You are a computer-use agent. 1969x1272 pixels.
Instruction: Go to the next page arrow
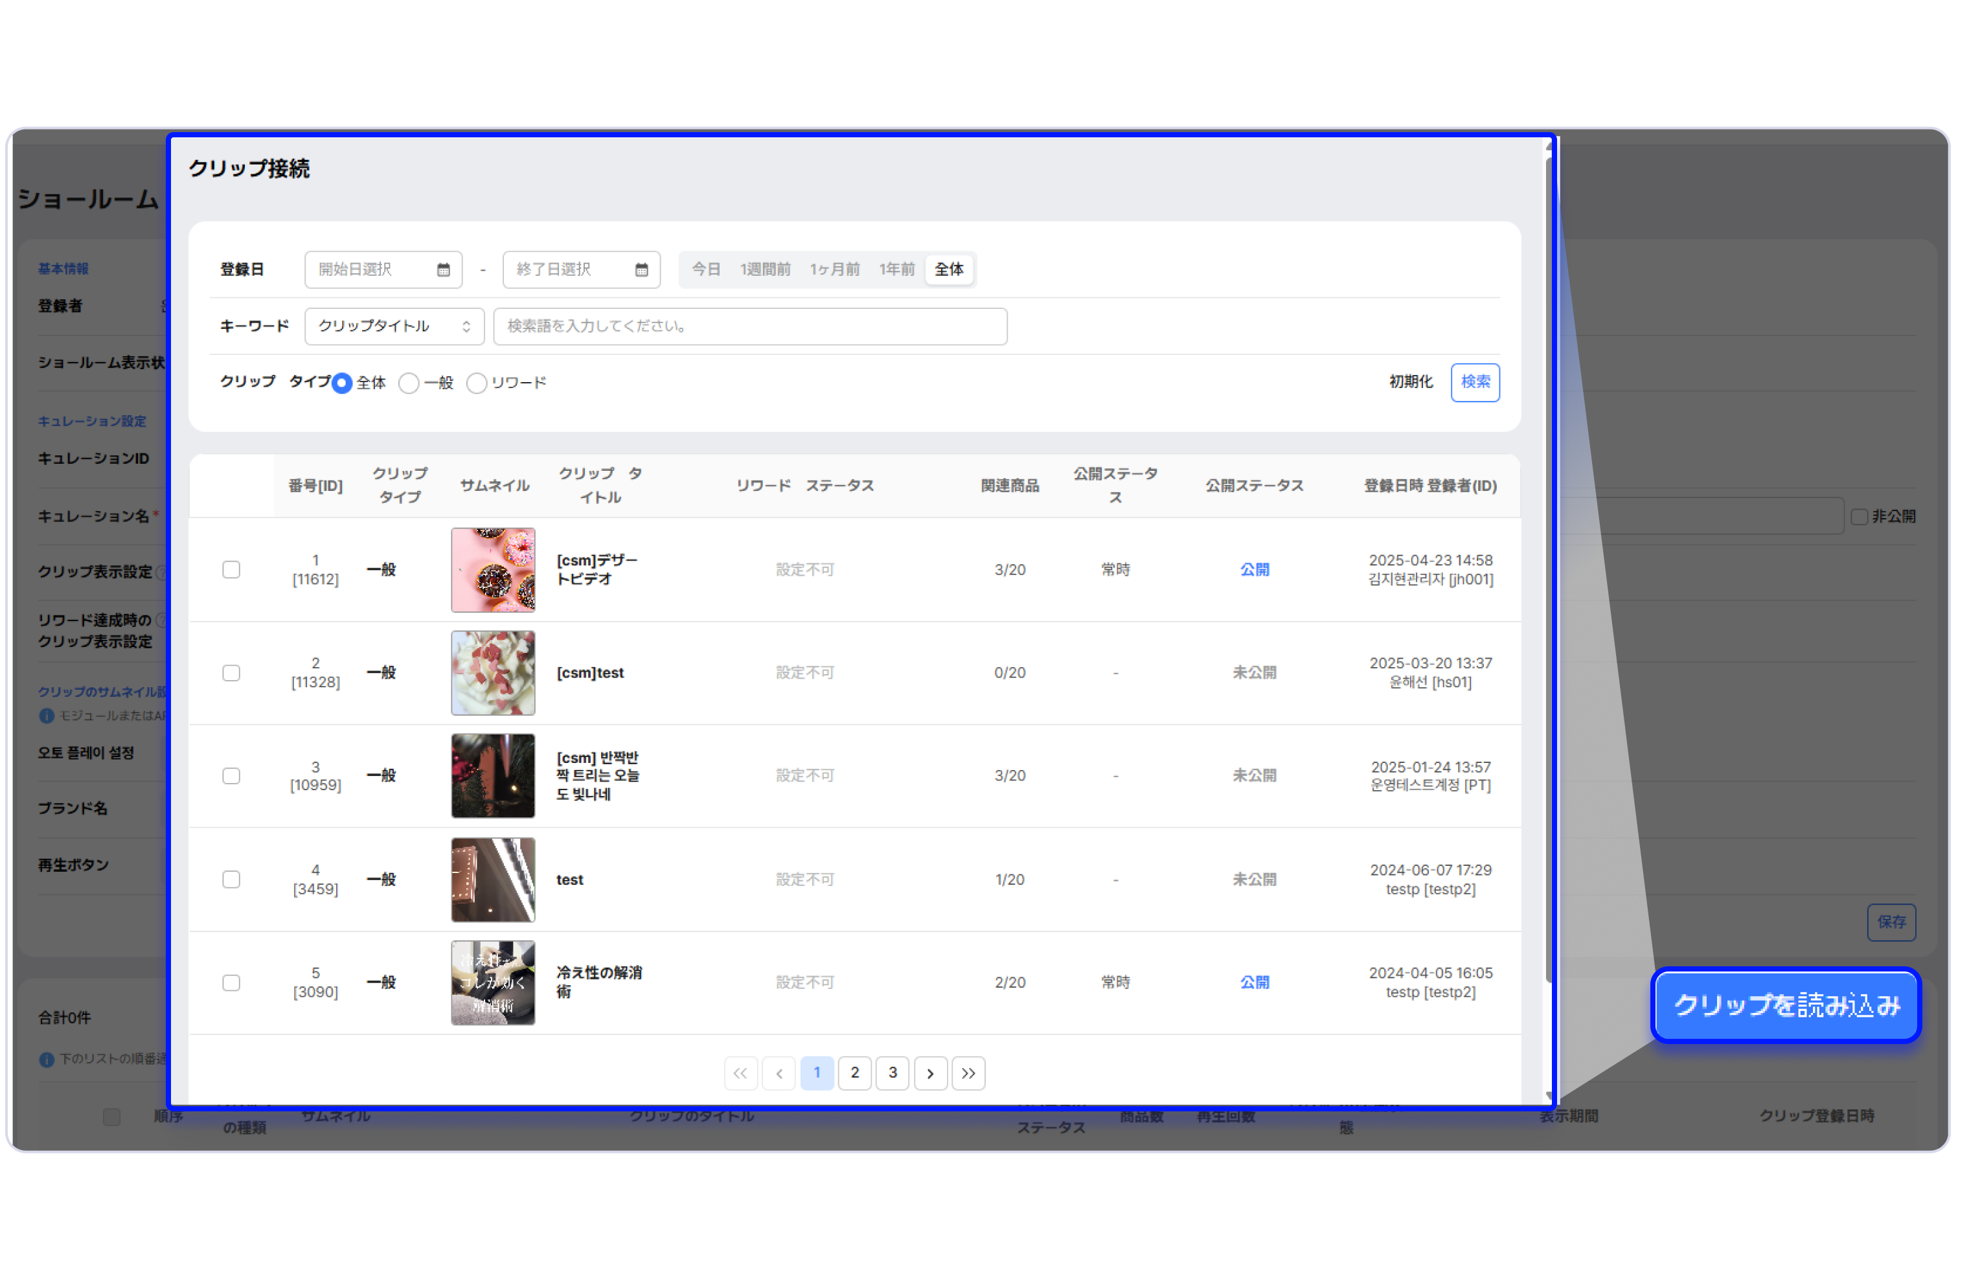coord(930,1073)
